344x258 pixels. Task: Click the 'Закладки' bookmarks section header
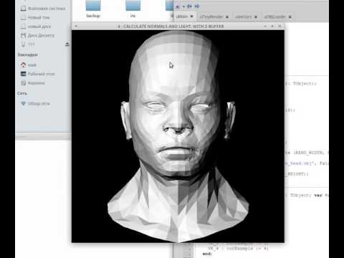(x=28, y=54)
